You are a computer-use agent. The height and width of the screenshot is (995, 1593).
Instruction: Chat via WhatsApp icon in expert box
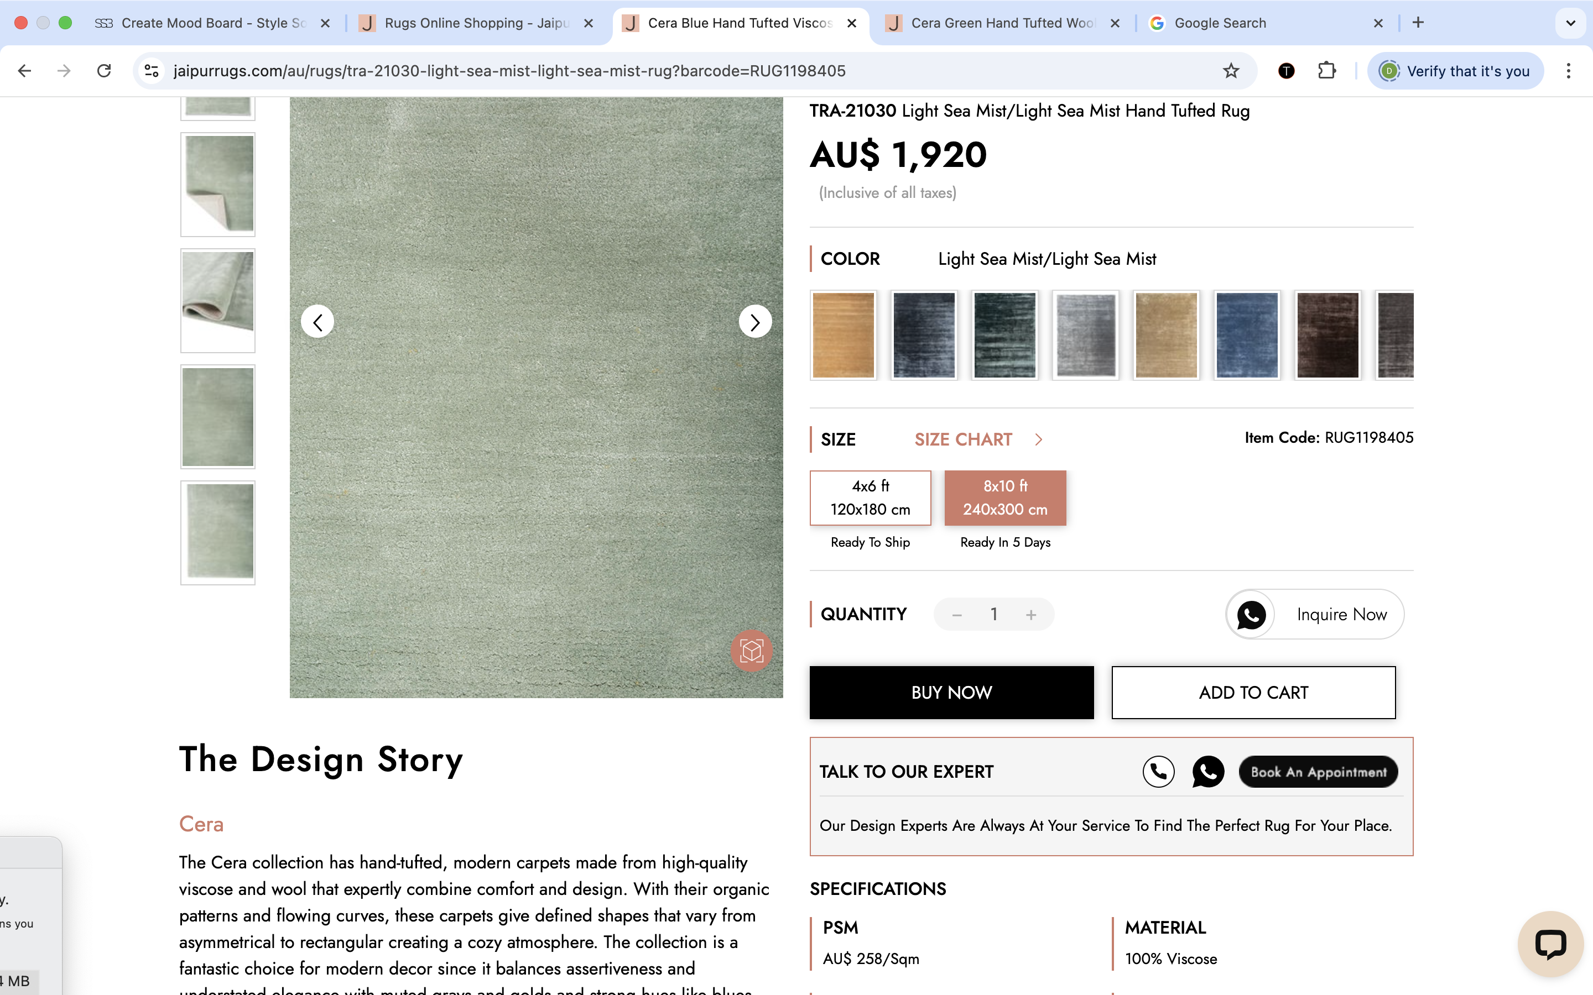point(1208,772)
